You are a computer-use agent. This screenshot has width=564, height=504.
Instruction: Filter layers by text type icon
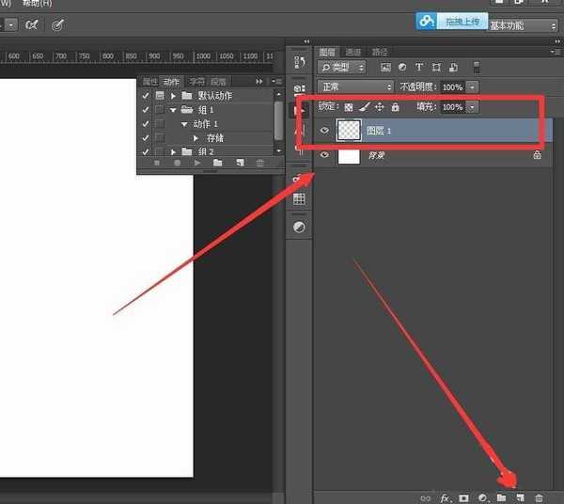(x=419, y=68)
